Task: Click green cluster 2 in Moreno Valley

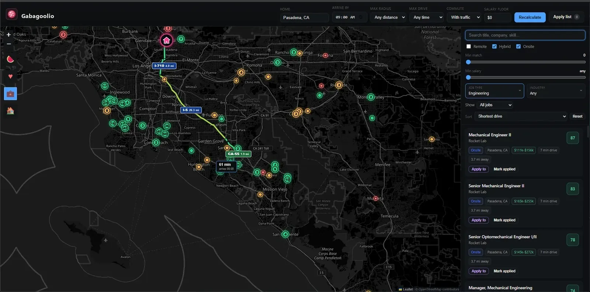Action: (371, 97)
